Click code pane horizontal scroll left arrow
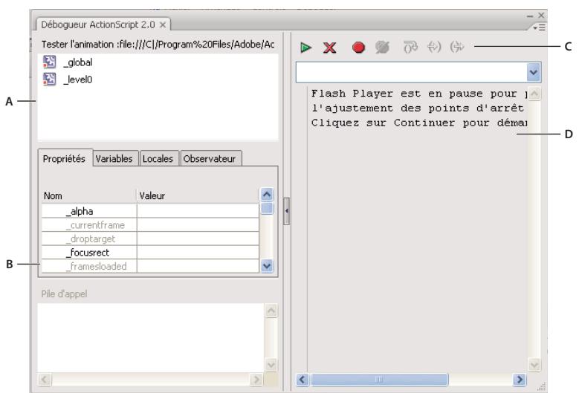 pyautogui.click(x=303, y=380)
